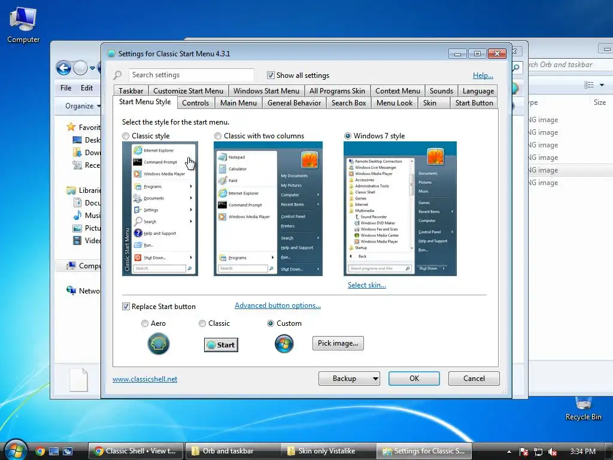The image size is (613, 460).
Task: Click the Action Center flag tray icon
Action: point(523,452)
